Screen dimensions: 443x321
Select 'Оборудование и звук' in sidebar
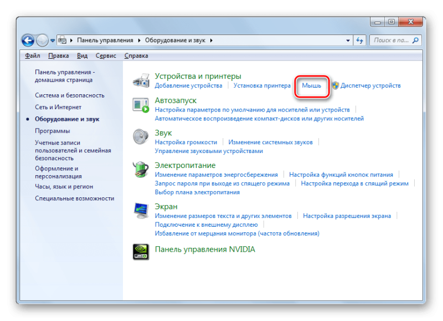pyautogui.click(x=67, y=119)
